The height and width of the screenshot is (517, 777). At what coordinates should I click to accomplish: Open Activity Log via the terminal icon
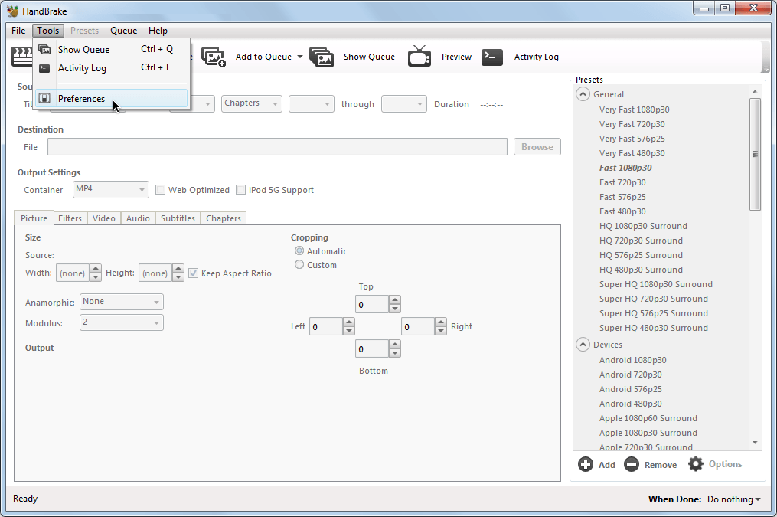click(491, 57)
